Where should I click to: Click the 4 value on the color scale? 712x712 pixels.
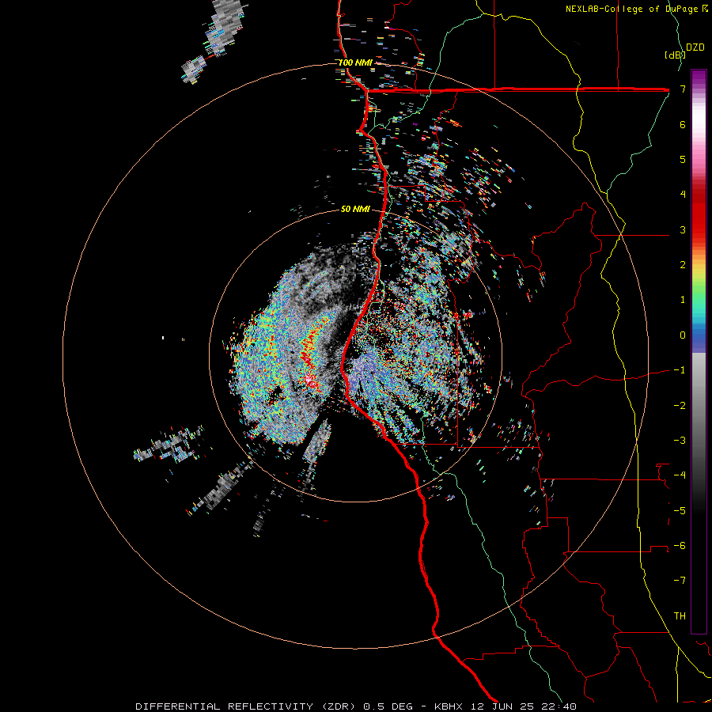[x=683, y=195]
